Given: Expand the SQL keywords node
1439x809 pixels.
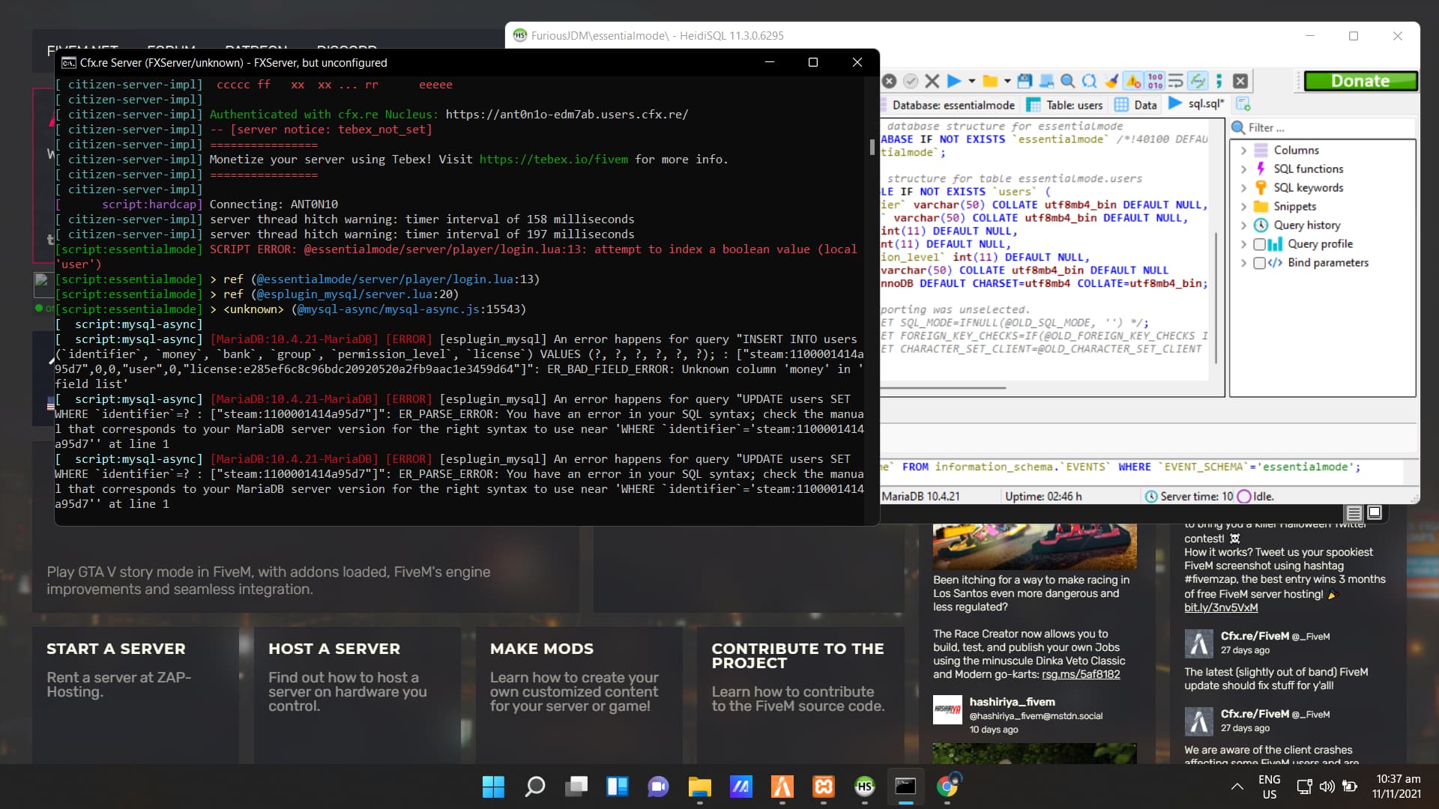Looking at the screenshot, I should click(1243, 188).
